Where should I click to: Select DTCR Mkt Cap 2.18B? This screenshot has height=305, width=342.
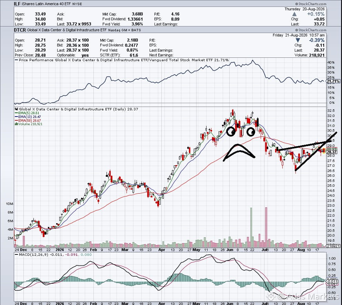click(133, 40)
